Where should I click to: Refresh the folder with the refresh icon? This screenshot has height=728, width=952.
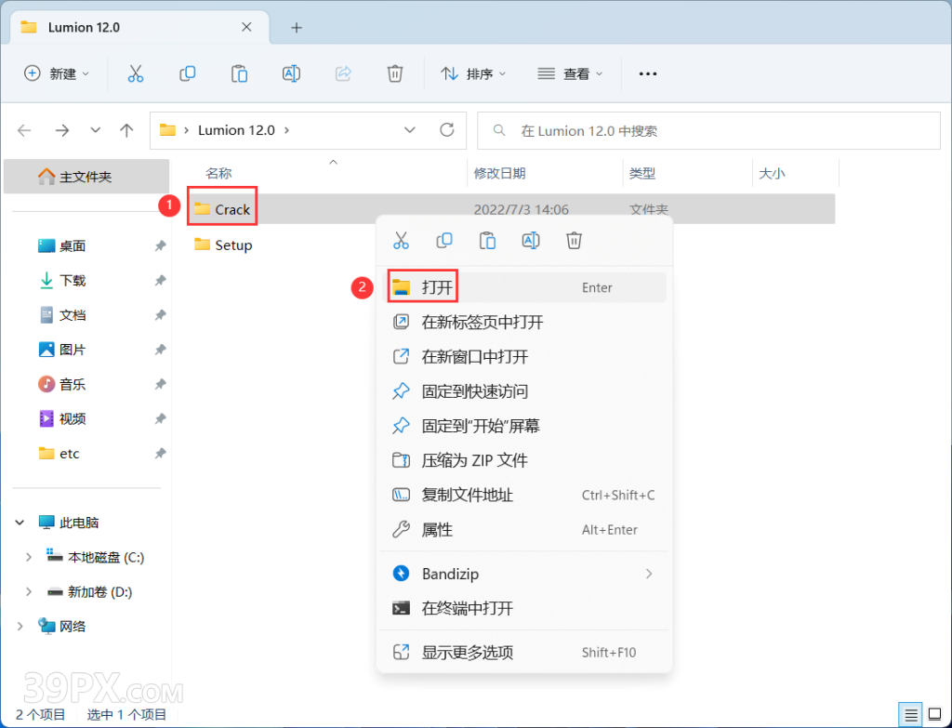click(x=446, y=130)
